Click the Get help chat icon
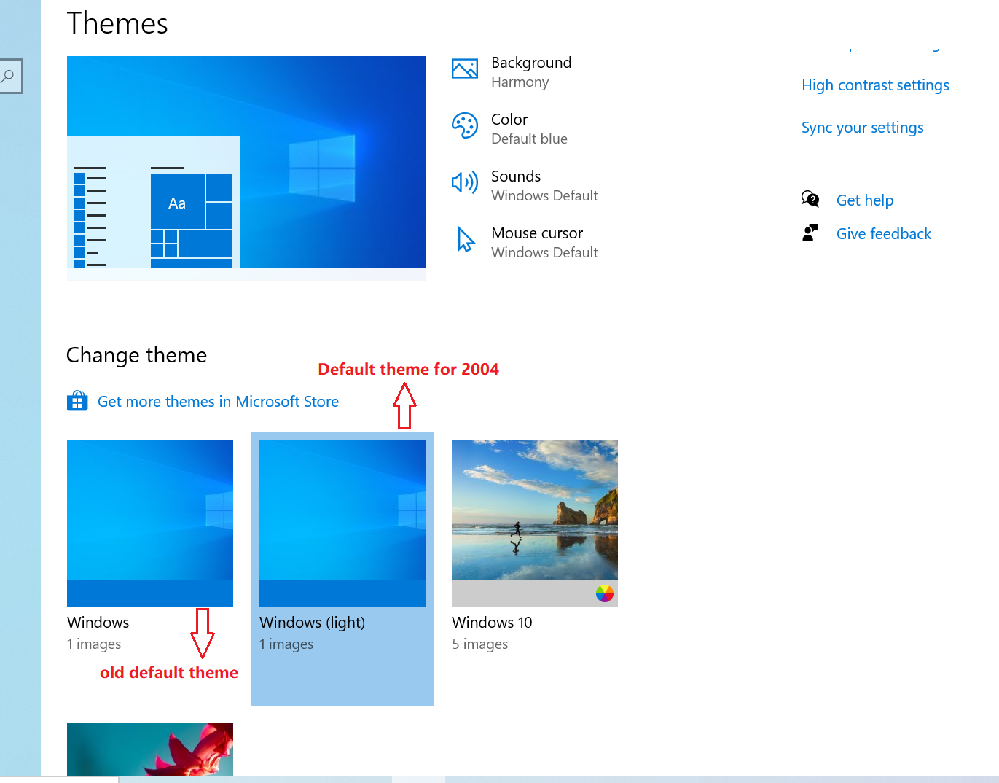 (810, 199)
